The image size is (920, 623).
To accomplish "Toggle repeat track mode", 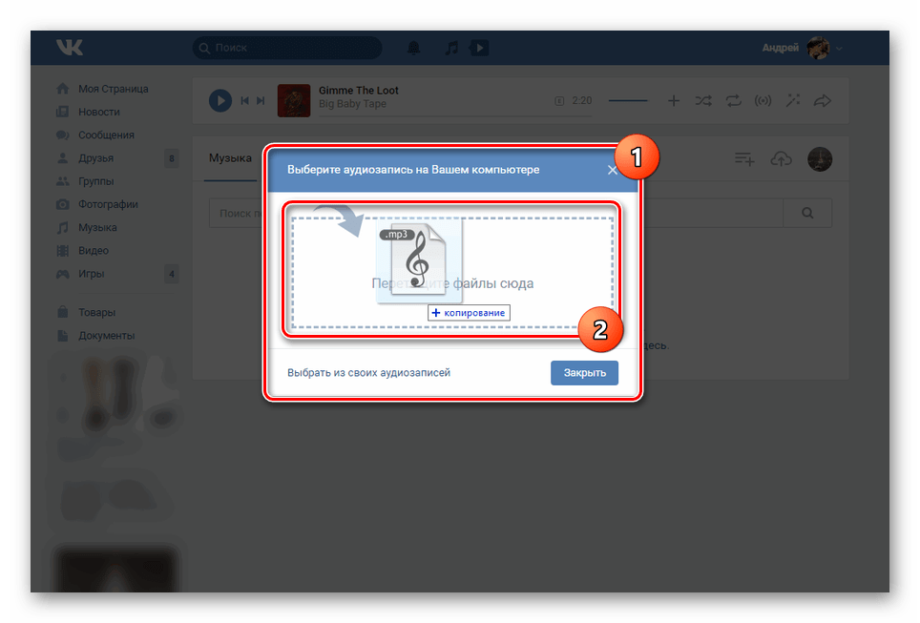I will point(733,100).
